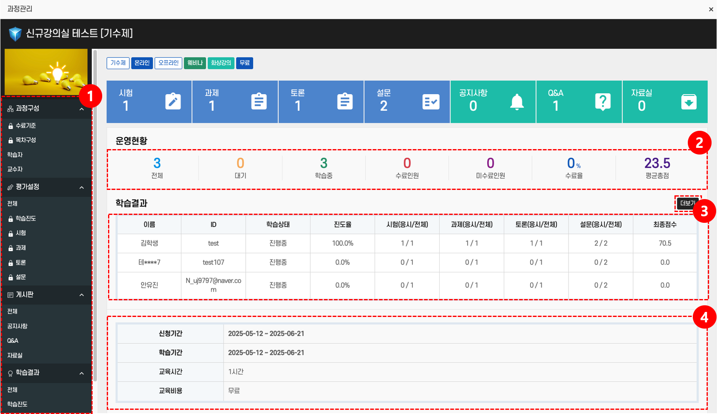Click the clipboard icon on 토론 tile
The width and height of the screenshot is (717, 414).
click(x=345, y=102)
